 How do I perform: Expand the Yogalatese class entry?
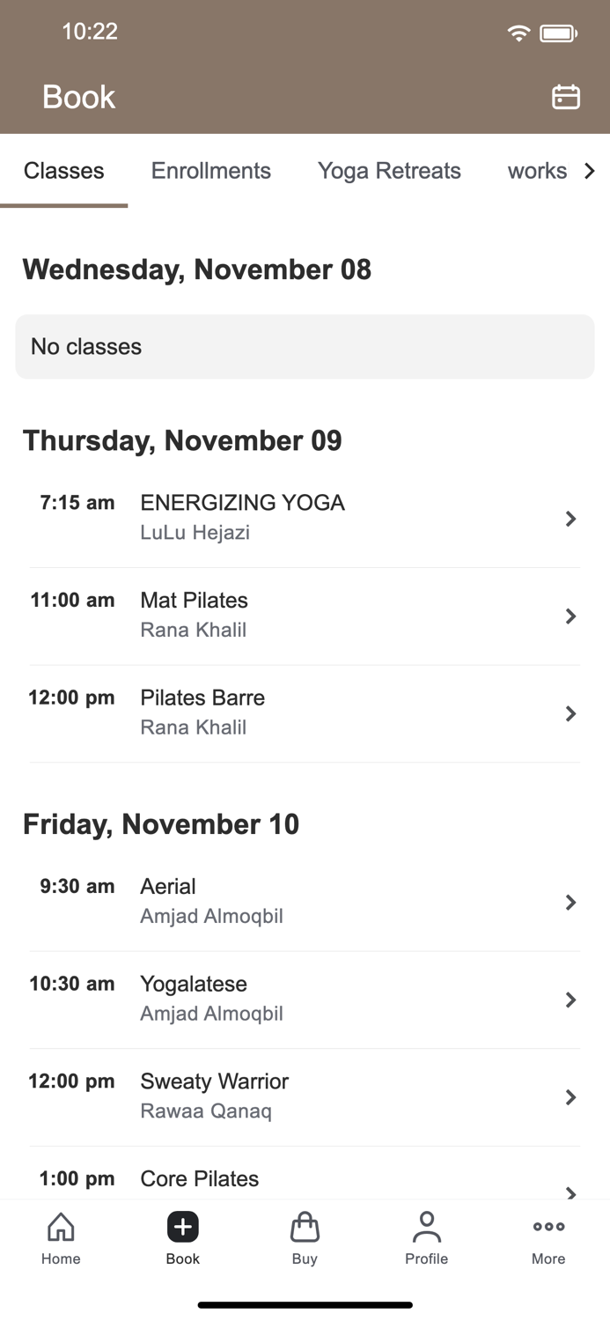305,1000
